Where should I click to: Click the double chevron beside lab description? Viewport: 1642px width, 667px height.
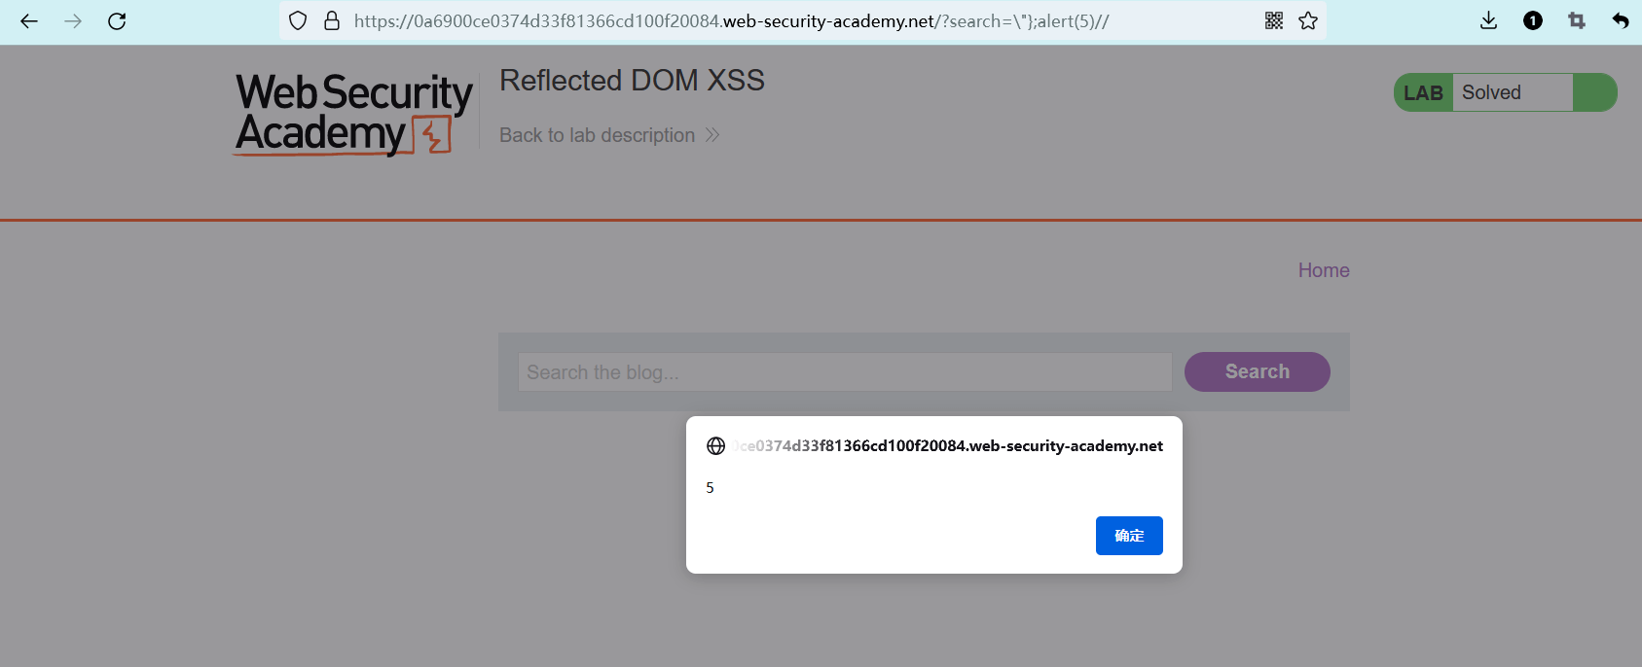(x=712, y=135)
